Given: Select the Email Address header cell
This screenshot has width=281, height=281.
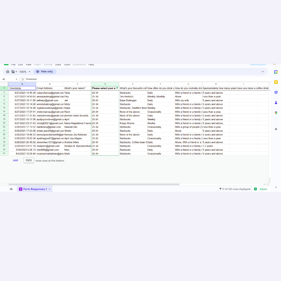Looking at the screenshot, I should point(50,88).
